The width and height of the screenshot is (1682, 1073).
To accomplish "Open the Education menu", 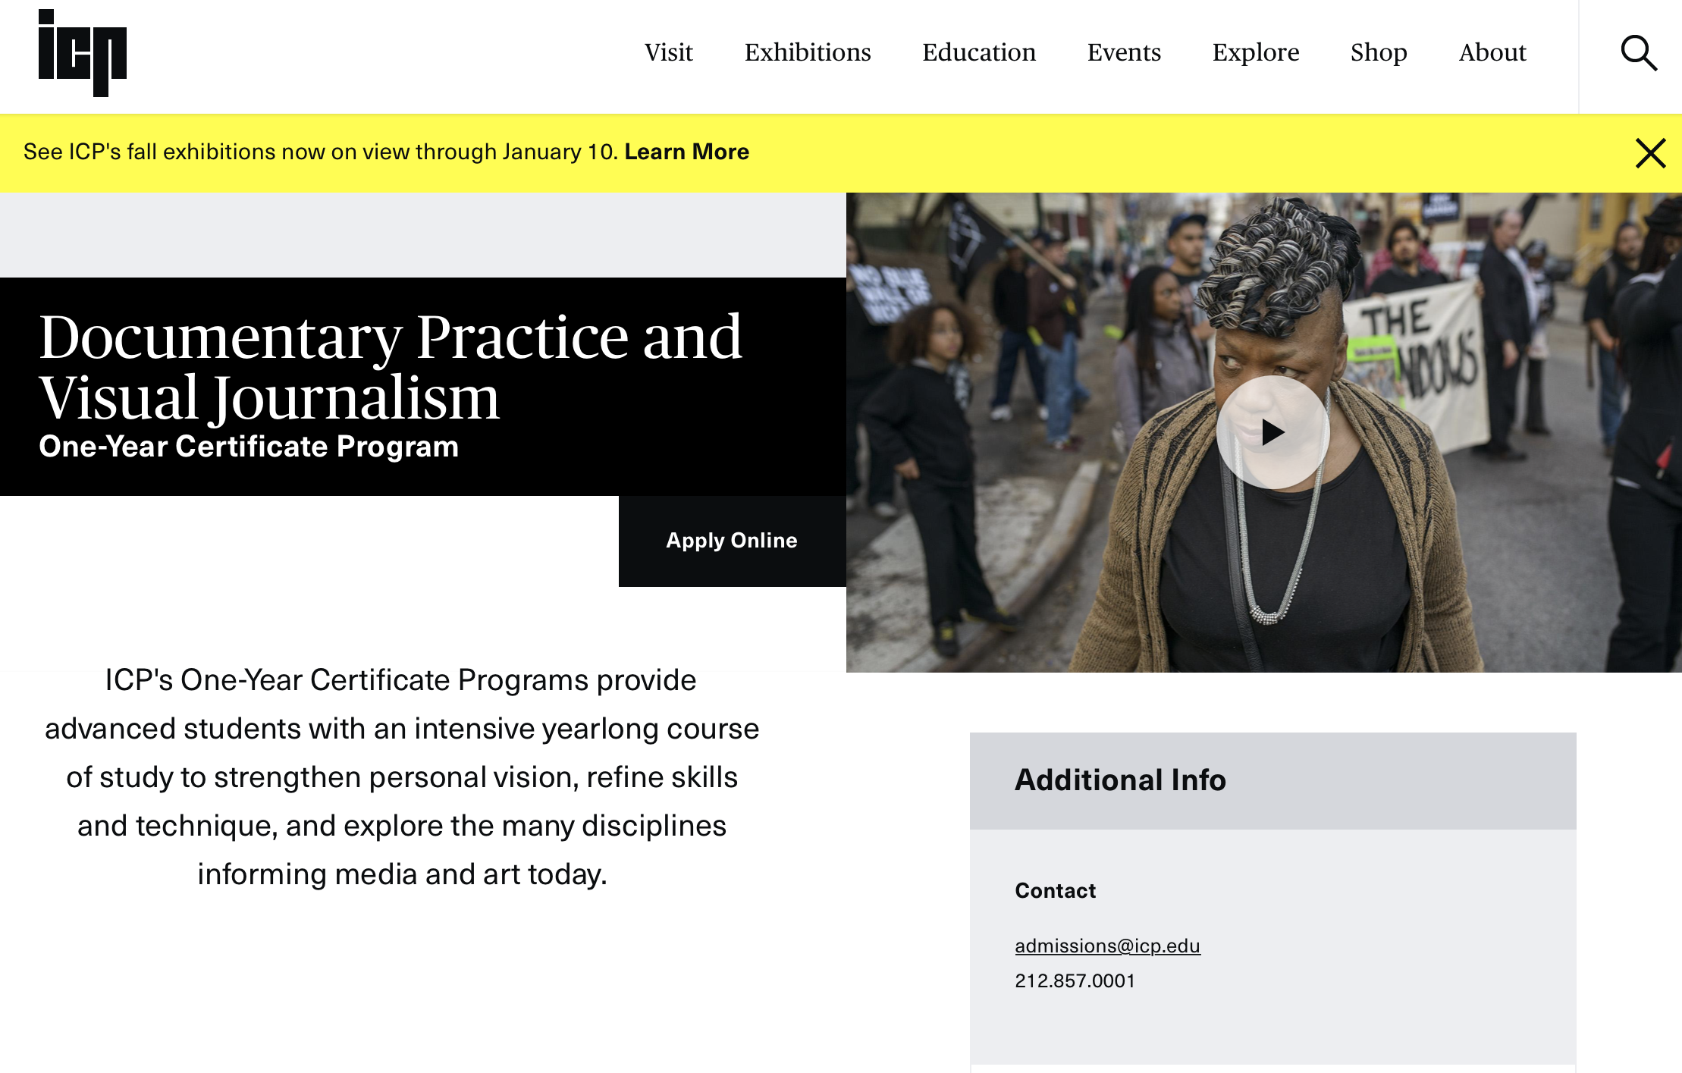I will coord(978,52).
